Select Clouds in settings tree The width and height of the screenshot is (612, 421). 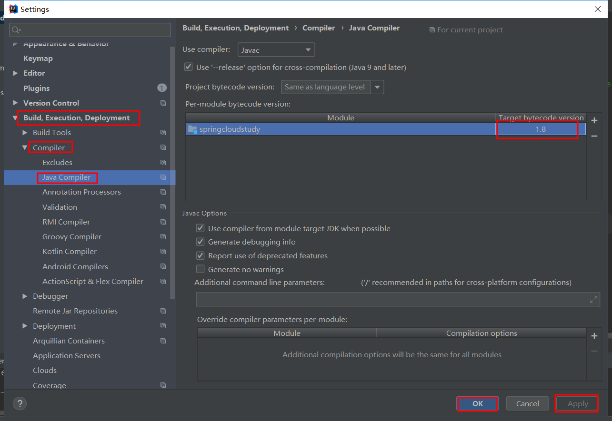(x=45, y=371)
